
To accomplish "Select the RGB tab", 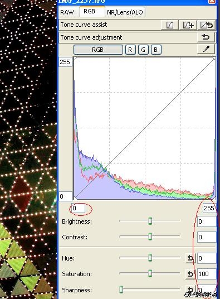I will click(92, 12).
